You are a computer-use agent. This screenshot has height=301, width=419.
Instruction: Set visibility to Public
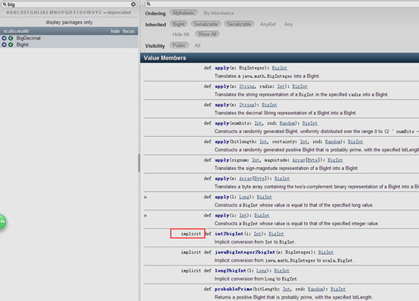coord(179,45)
